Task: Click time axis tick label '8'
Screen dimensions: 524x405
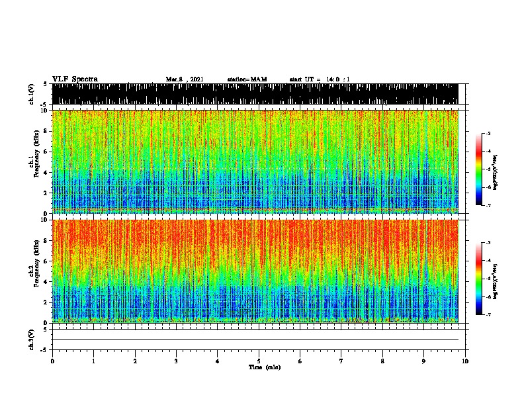Action: tap(382, 361)
